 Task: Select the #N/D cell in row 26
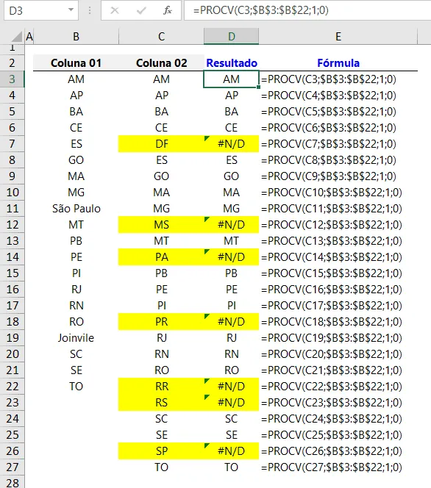tap(232, 451)
